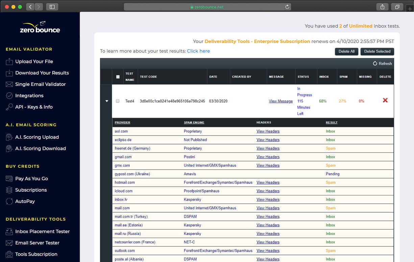The image size is (414, 262).
Task: Click the Delete Selected button
Action: [377, 51]
